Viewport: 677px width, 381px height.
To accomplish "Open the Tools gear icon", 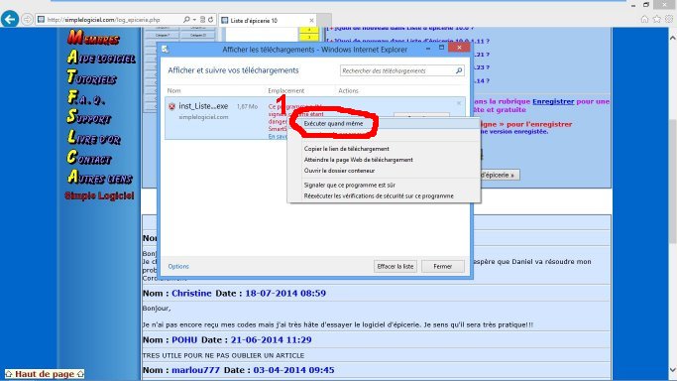I will 669,19.
